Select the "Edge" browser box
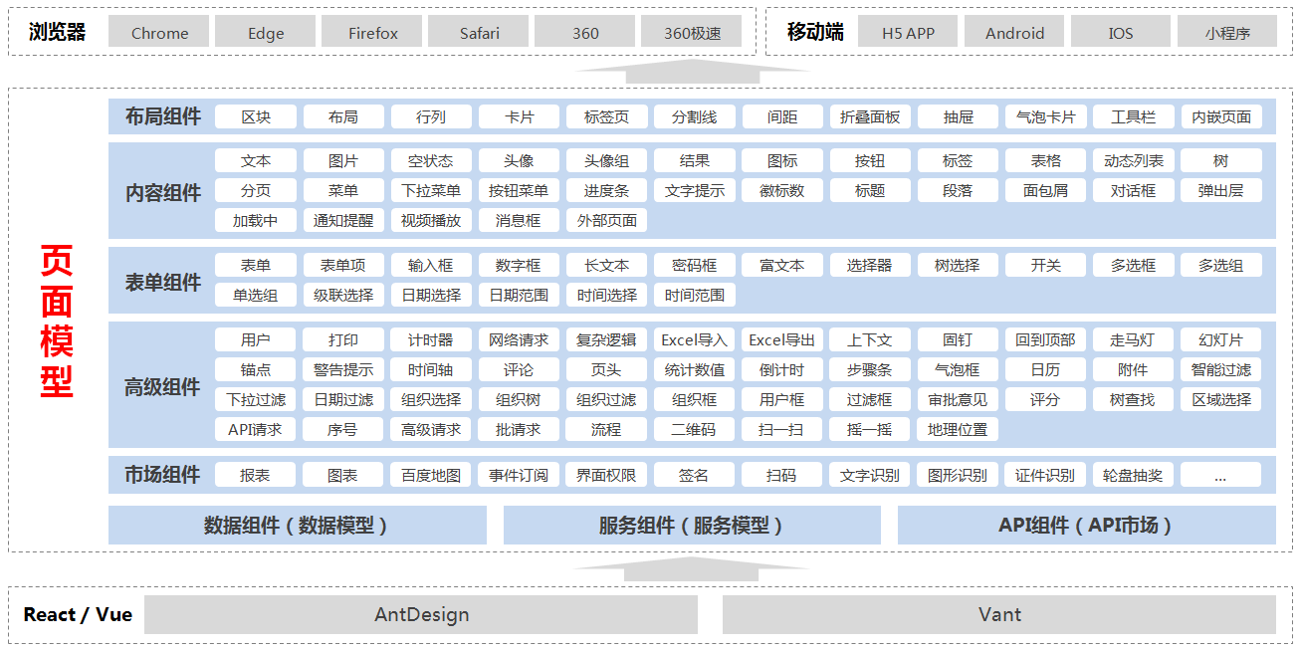The width and height of the screenshot is (1301, 653). [x=266, y=32]
